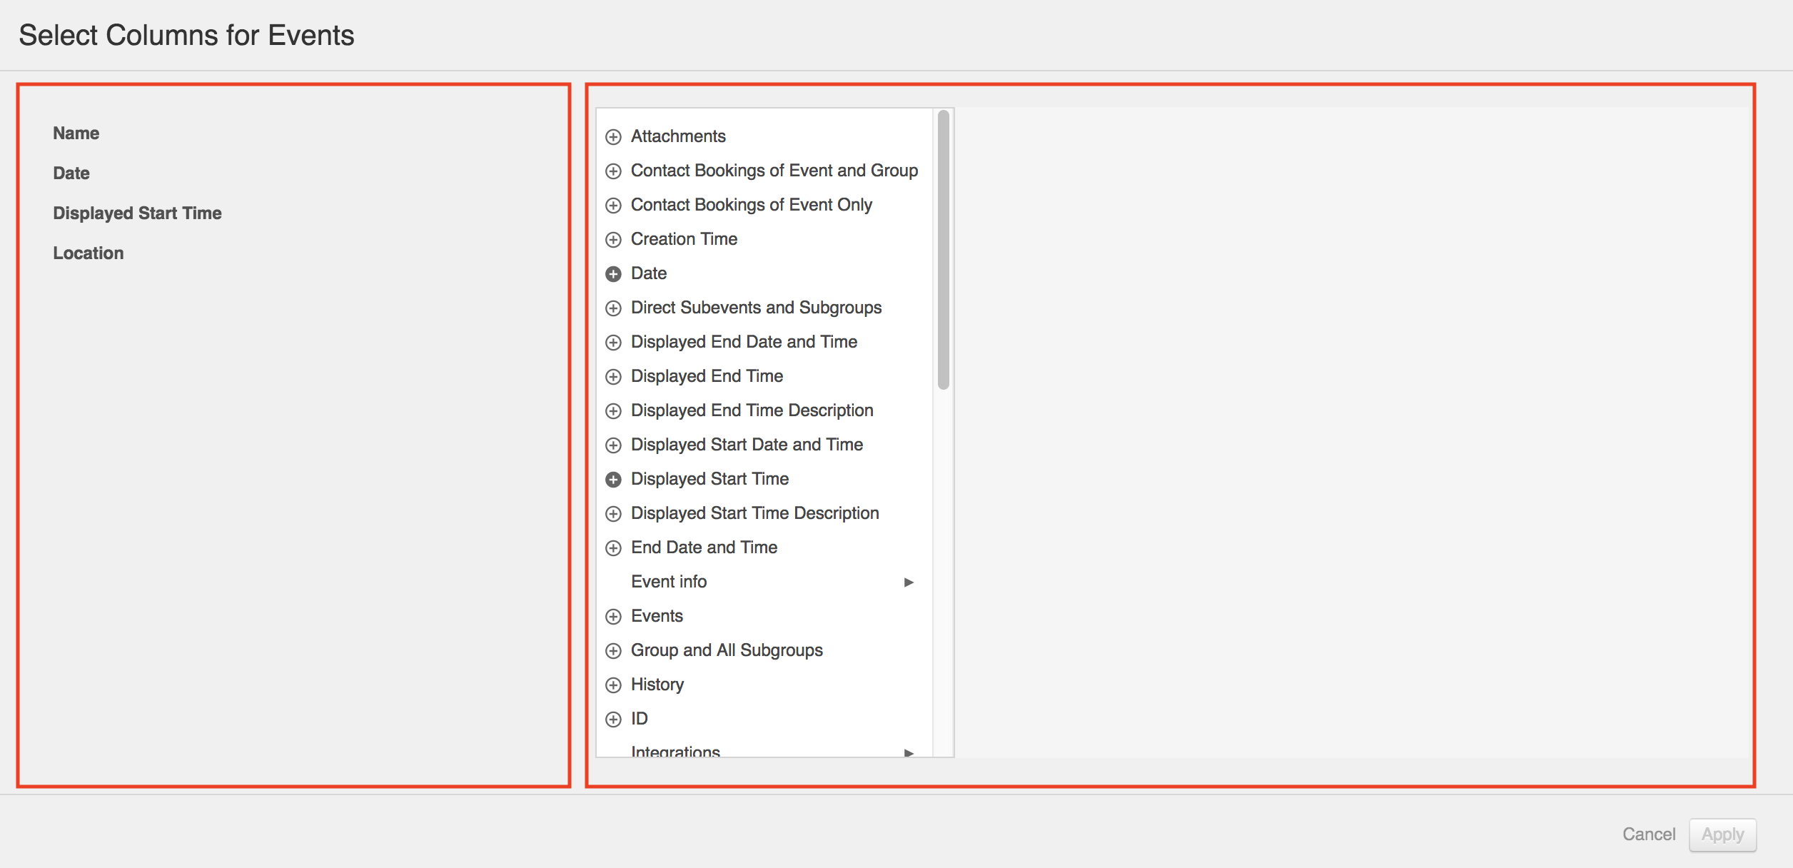This screenshot has width=1793, height=868.
Task: Click the plus icon beside ID
Action: [x=613, y=720]
